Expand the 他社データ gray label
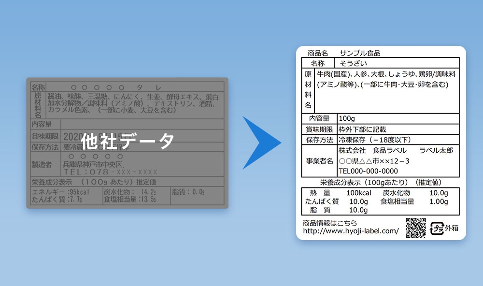This screenshot has height=286, width=483. point(127,140)
